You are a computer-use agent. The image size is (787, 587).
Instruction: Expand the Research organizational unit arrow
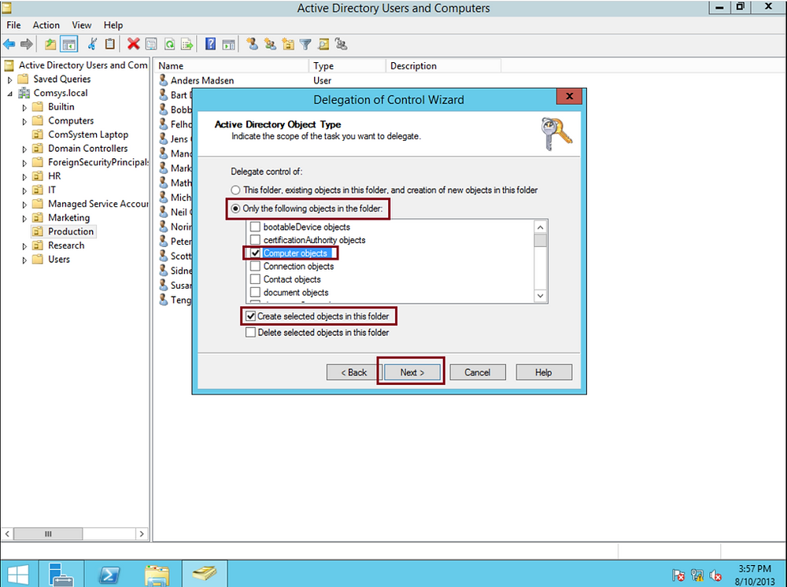tap(24, 246)
